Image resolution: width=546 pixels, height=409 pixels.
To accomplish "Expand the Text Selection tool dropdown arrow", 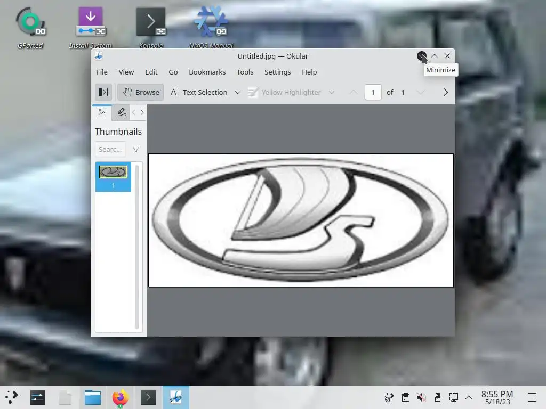I will tap(238, 92).
